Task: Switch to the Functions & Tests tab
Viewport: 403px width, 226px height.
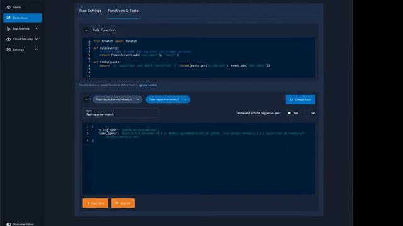Action: click(x=123, y=11)
